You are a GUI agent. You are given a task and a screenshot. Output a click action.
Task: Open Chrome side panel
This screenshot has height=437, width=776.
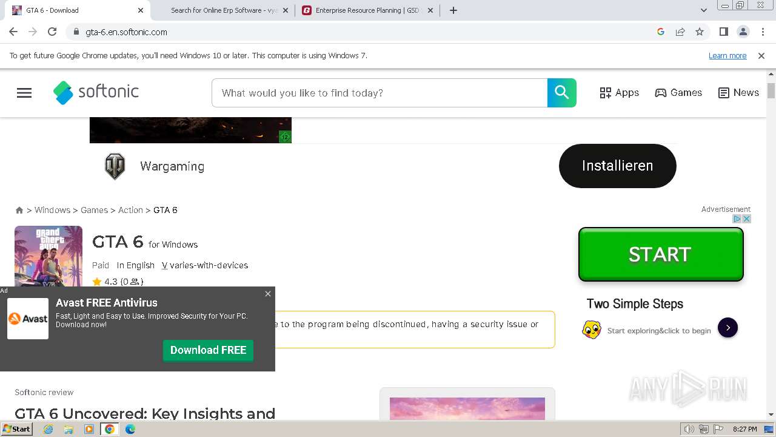click(x=723, y=32)
